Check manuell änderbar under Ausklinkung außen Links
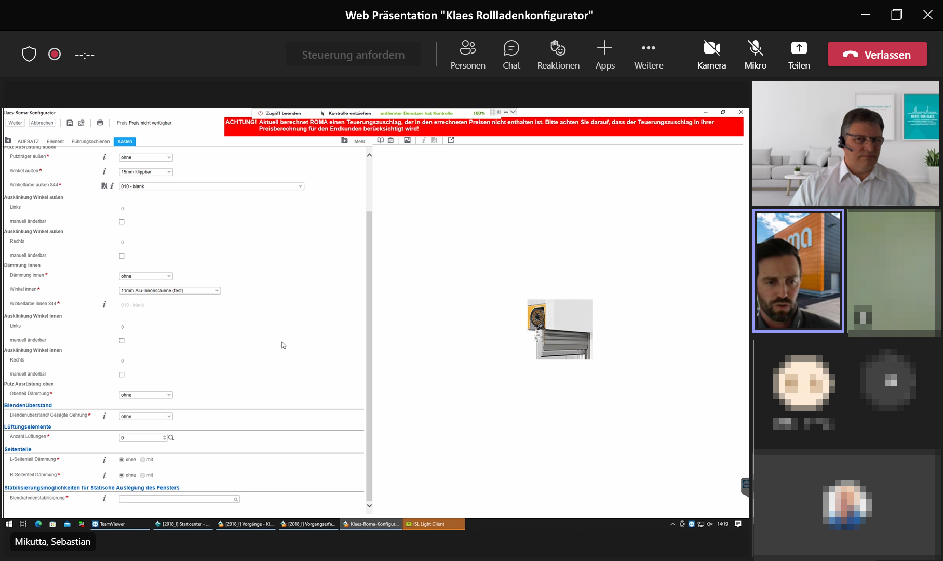The width and height of the screenshot is (943, 561). 122,222
